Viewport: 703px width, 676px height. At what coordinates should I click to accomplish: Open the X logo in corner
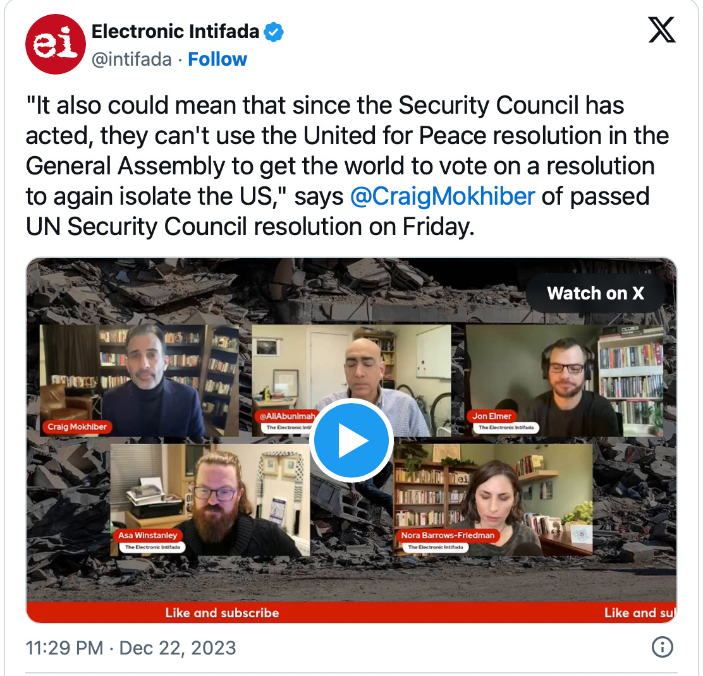[x=662, y=30]
